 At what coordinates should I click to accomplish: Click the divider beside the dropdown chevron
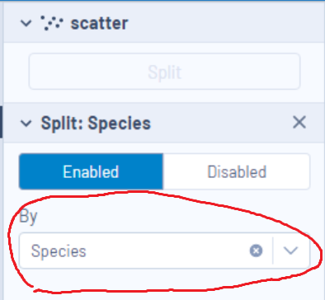(273, 251)
